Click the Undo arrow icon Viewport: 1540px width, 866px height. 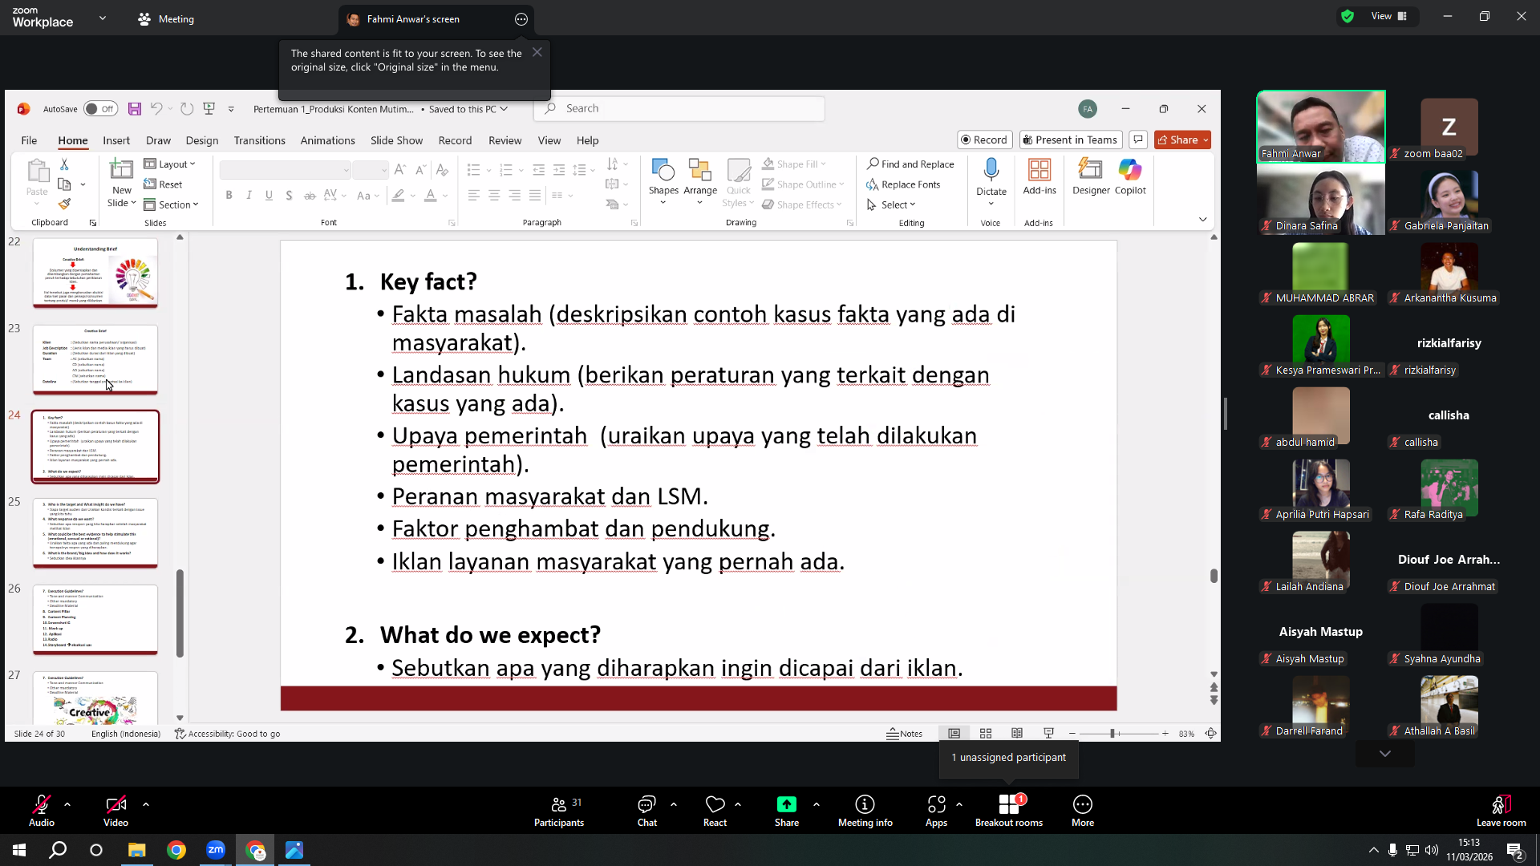[x=156, y=109]
